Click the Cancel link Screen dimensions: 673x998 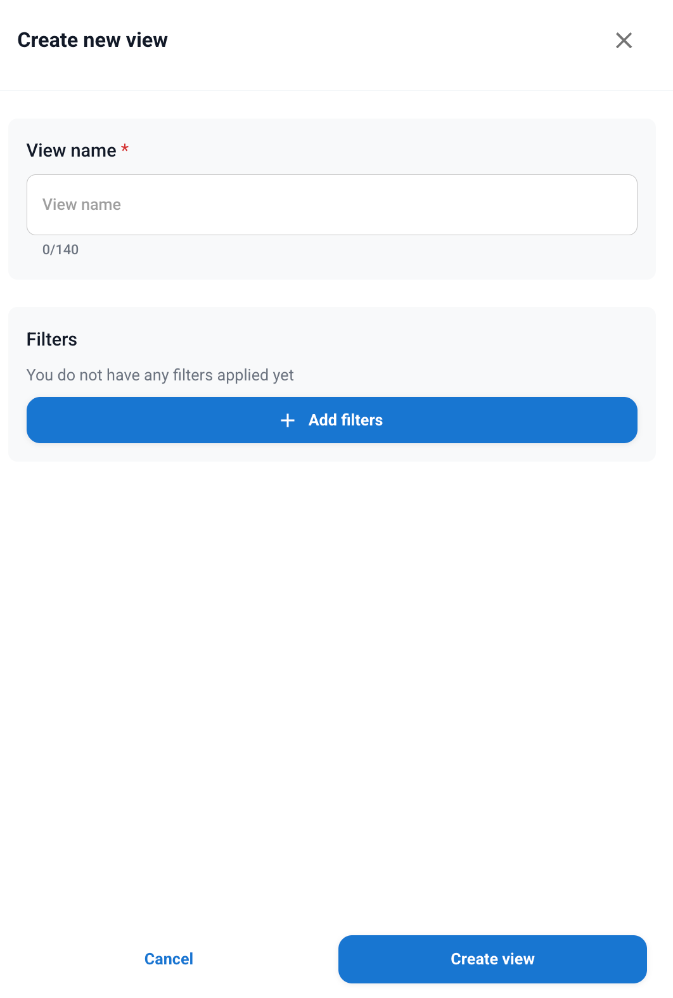[x=169, y=959]
